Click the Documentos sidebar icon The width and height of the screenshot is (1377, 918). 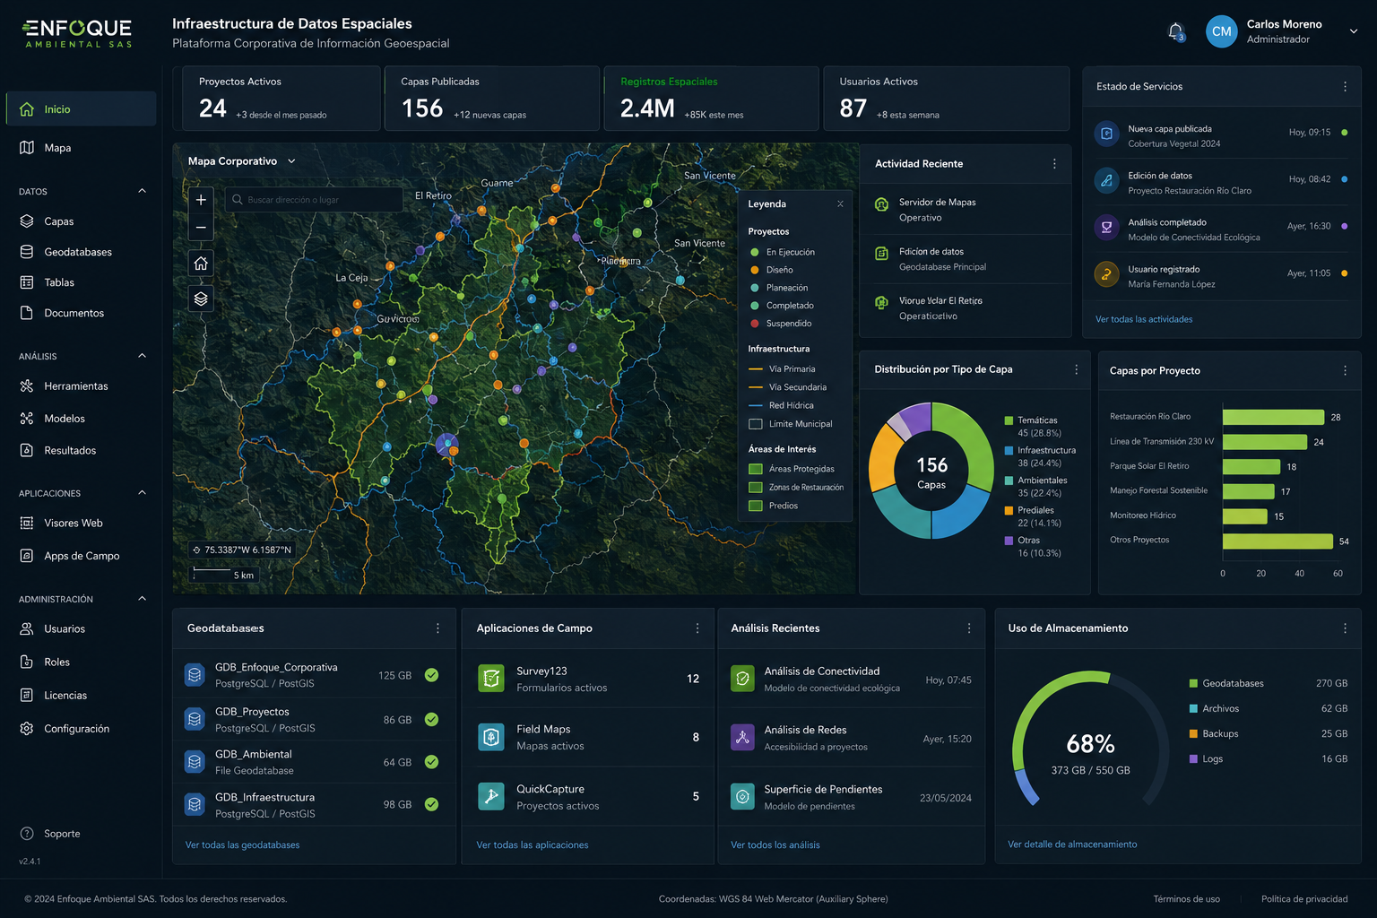pyautogui.click(x=27, y=313)
